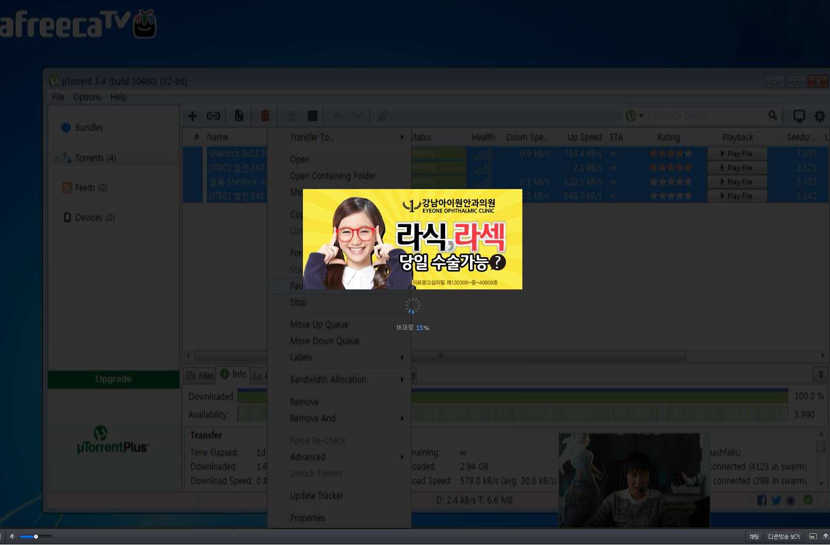
Task: Click Play File for 3.423 seeds row
Action: click(737, 182)
